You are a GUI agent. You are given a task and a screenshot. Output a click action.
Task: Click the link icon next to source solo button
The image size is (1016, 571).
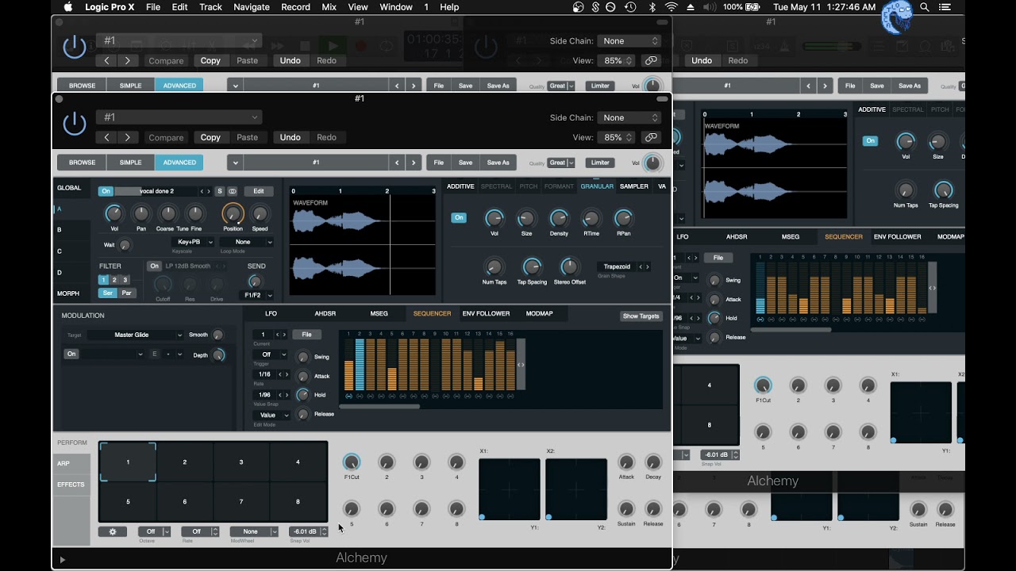(x=233, y=191)
